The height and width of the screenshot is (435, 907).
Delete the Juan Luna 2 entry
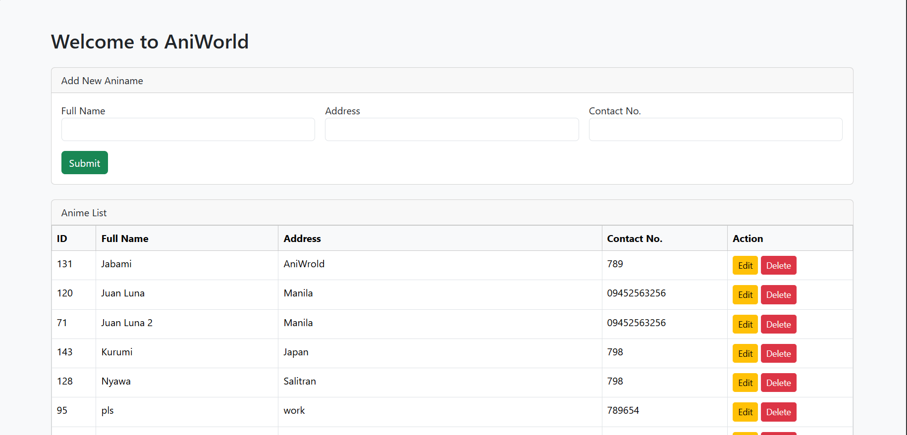click(778, 324)
